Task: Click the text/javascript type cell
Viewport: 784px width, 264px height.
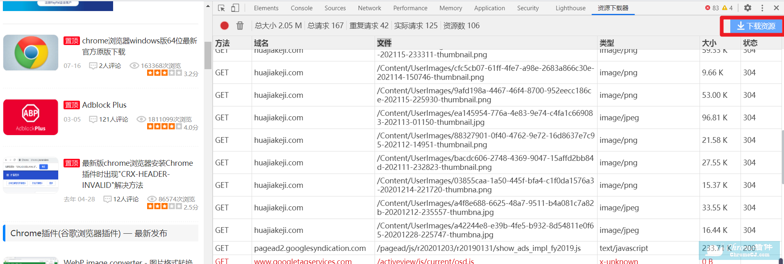Action: point(648,248)
